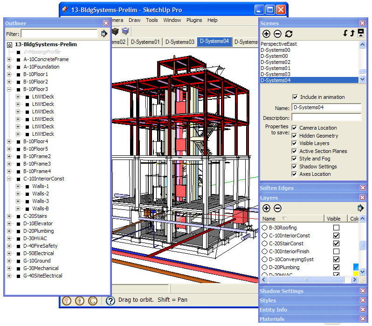Click Delete Layer minus icon in Layers panel

[x=277, y=208]
